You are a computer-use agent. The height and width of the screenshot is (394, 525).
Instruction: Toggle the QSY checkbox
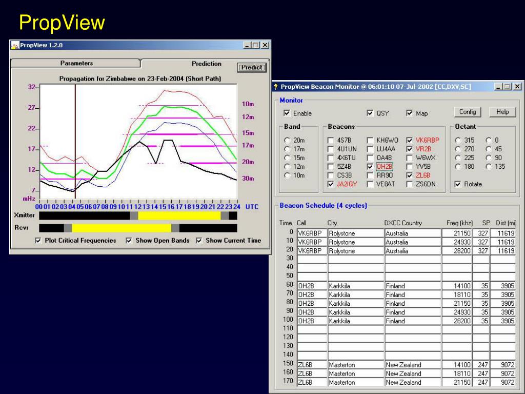(370, 113)
